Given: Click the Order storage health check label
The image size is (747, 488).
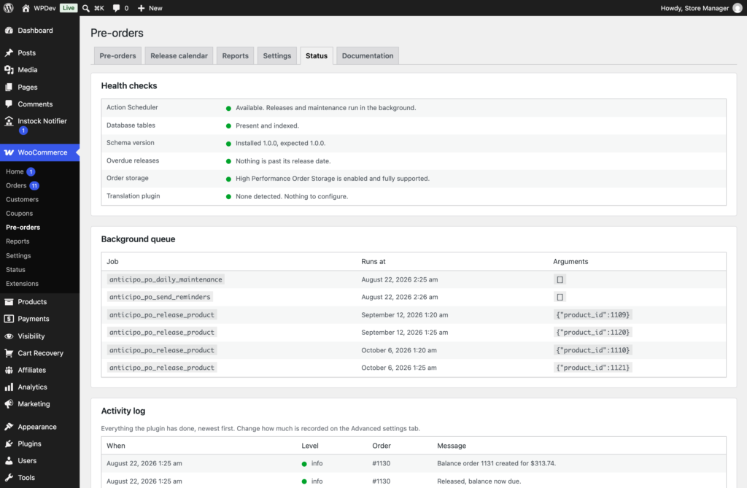Looking at the screenshot, I should [x=127, y=178].
